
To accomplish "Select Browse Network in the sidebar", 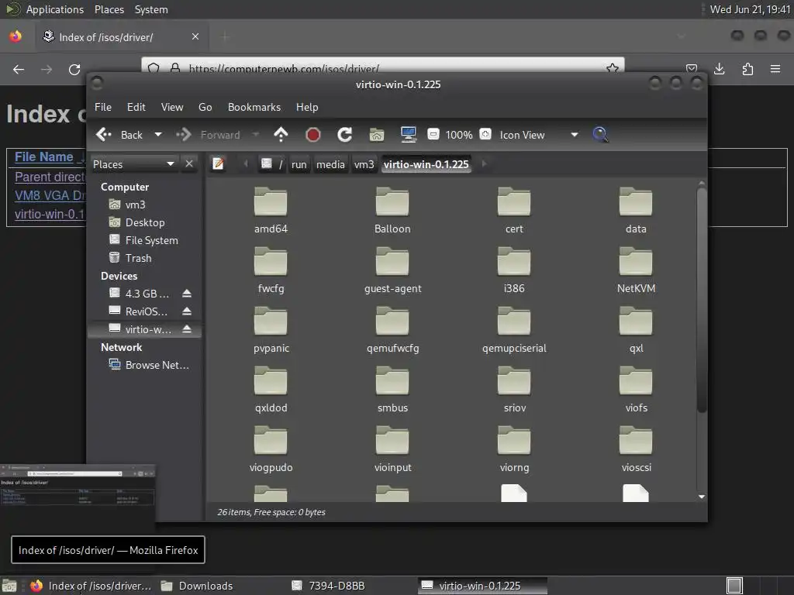I will pyautogui.click(x=157, y=365).
